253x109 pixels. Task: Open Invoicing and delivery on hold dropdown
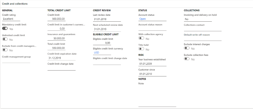tap(198, 19)
